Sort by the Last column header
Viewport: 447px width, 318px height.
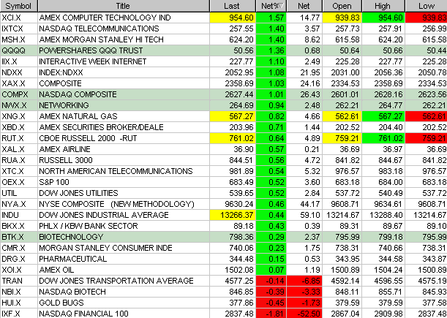point(233,6)
